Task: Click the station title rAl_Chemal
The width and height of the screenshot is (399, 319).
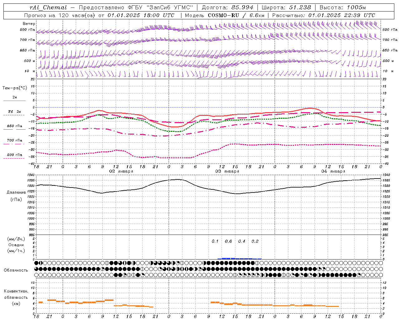Action: 48,7
